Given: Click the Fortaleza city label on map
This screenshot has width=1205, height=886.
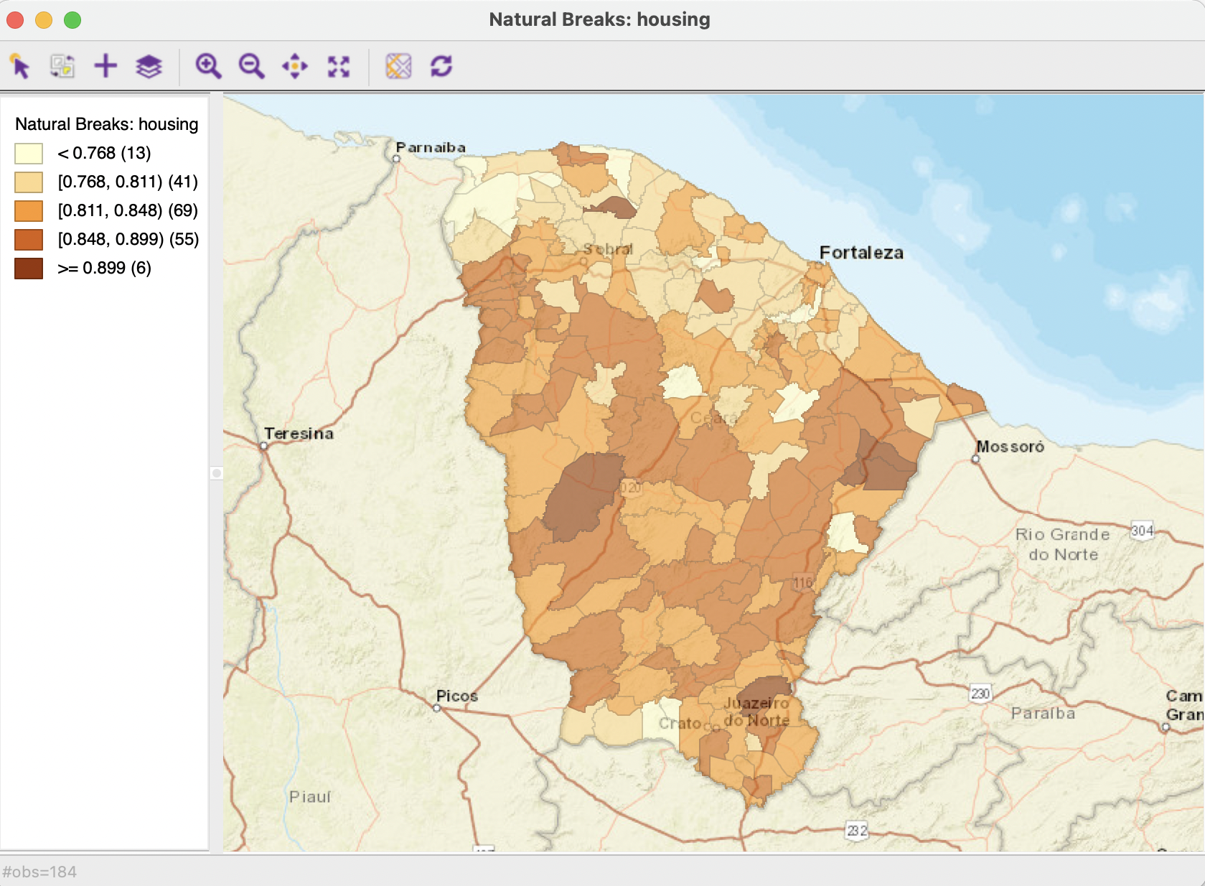Looking at the screenshot, I should pos(861,253).
